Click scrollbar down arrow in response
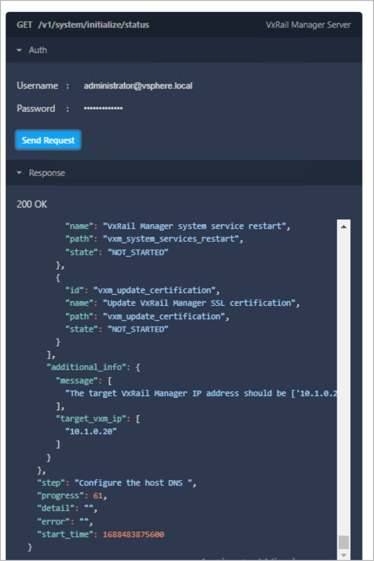 pos(344,555)
